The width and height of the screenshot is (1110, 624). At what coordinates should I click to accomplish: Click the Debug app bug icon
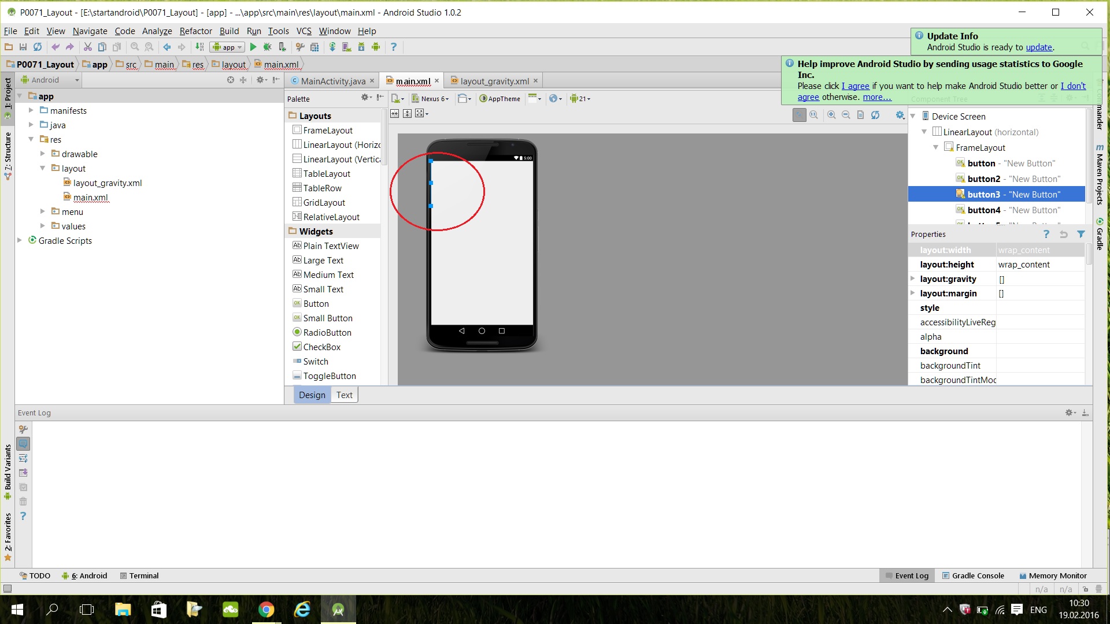267,47
